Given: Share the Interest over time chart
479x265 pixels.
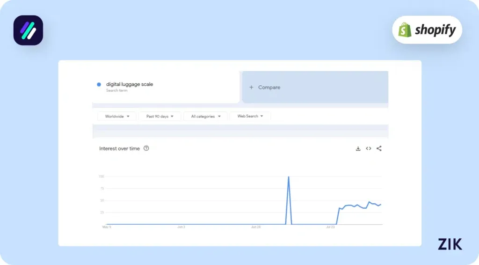Looking at the screenshot, I should coord(379,148).
